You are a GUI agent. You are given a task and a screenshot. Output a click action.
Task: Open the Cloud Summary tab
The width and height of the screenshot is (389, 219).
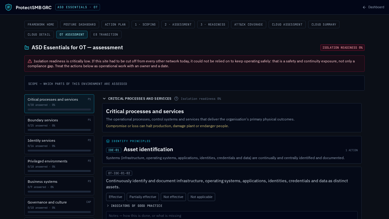click(x=324, y=25)
